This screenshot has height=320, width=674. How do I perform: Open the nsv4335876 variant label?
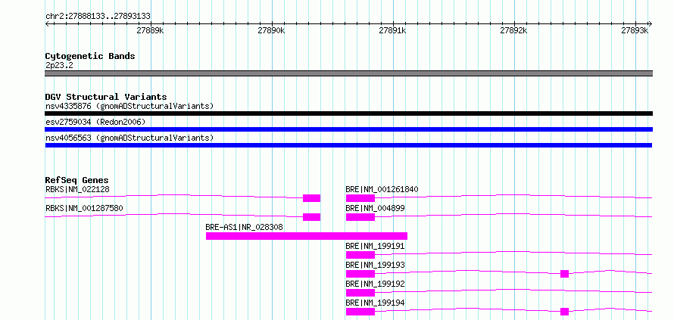tap(129, 106)
